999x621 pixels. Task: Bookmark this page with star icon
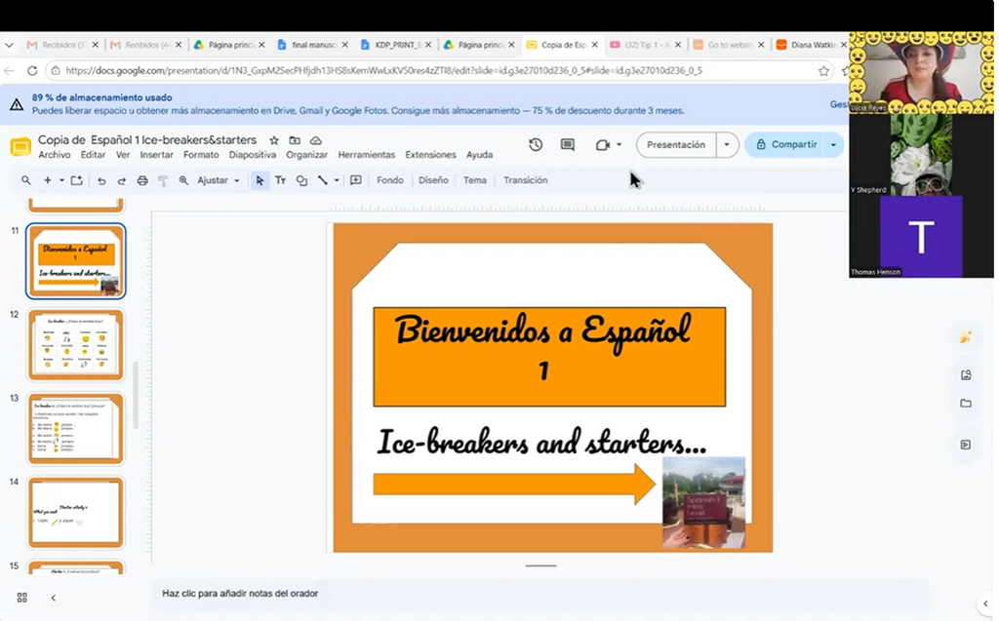(823, 71)
